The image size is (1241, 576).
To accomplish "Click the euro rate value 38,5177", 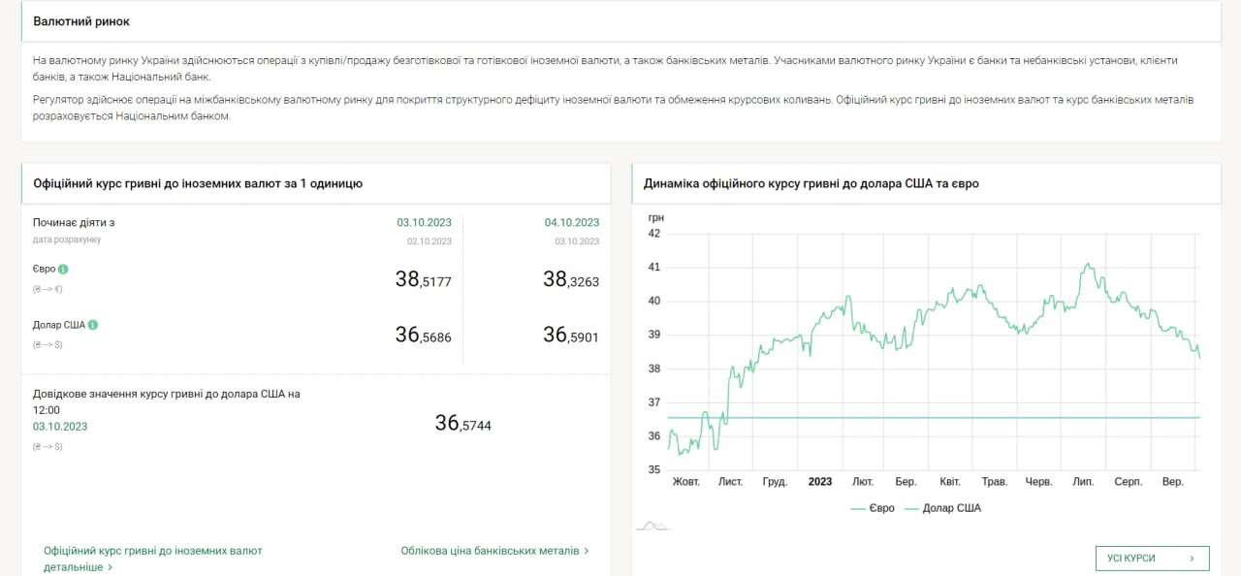I will pos(423,280).
